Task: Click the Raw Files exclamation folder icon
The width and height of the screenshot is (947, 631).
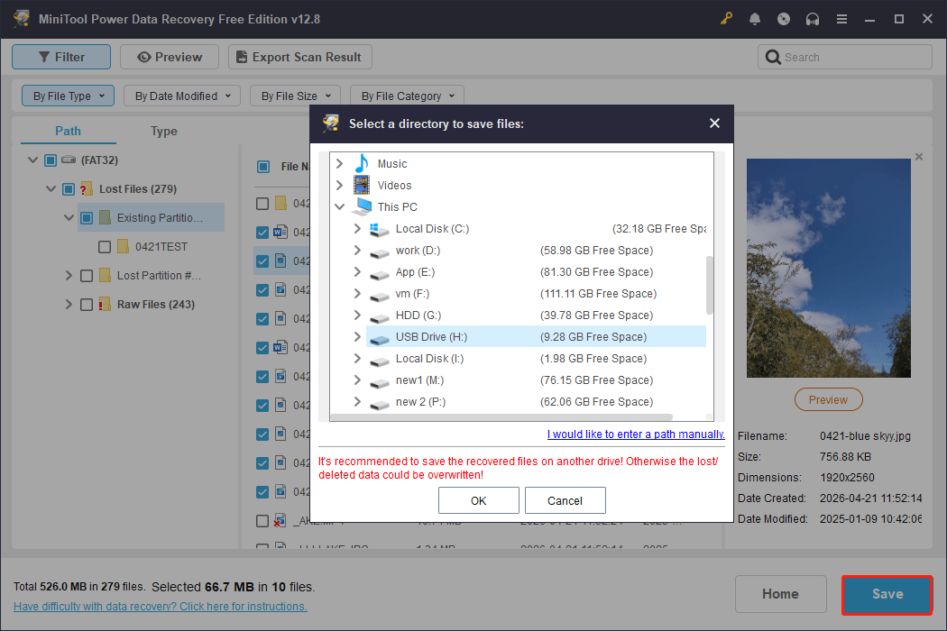Action: pyautogui.click(x=105, y=305)
